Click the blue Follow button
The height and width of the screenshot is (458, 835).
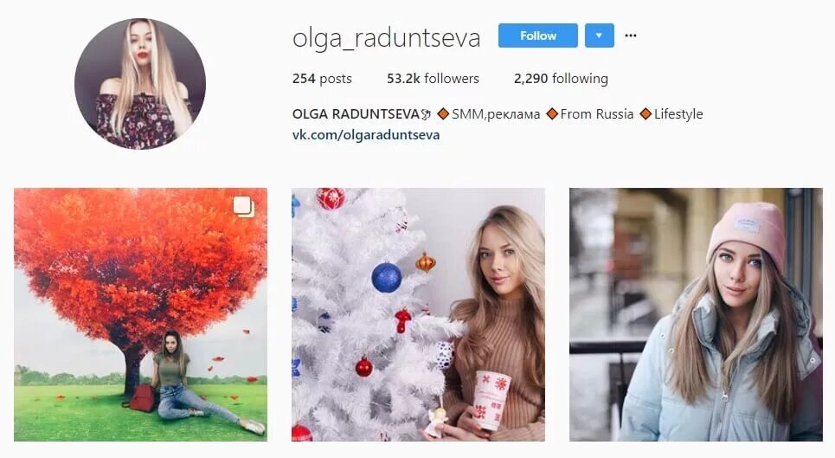point(538,35)
